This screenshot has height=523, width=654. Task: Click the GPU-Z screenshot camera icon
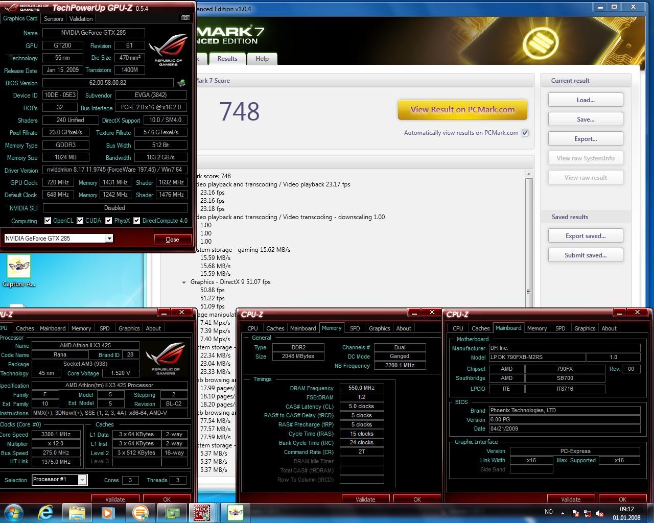185,18
